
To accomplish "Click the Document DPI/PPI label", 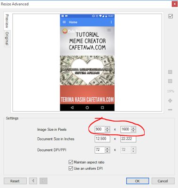I will tap(52, 150).
